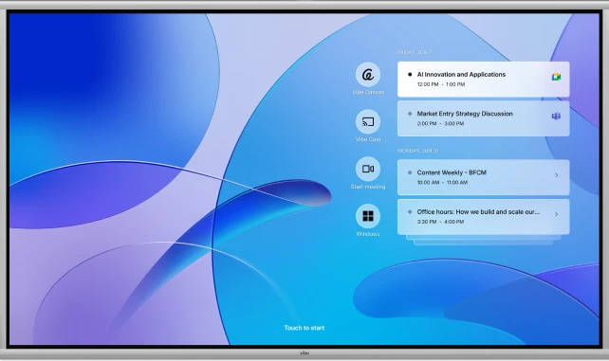Click the 10:00 AM - 11:00 AM time text
The image size is (609, 361).
tap(442, 182)
